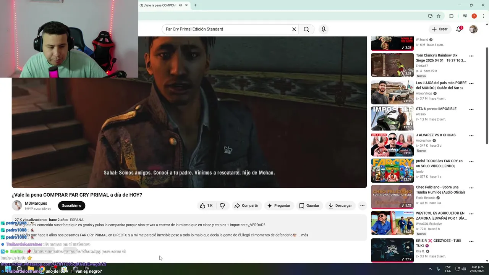The height and width of the screenshot is (275, 489).
Task: Install app icon in address bar
Action: (x=430, y=16)
